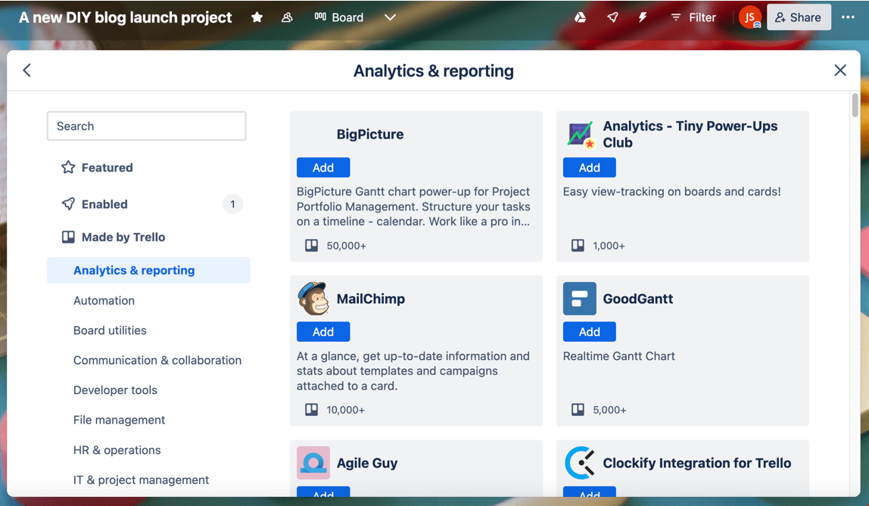The height and width of the screenshot is (506, 869).
Task: Add Analytics - Tiny Power-Ups Club
Action: point(589,167)
